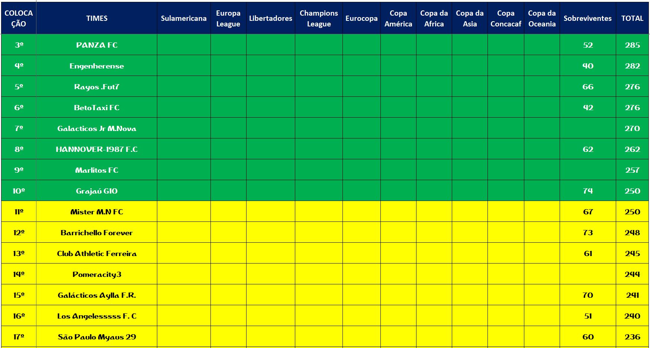650x348 pixels.
Task: Click the Champions League header cell
Action: tap(319, 18)
